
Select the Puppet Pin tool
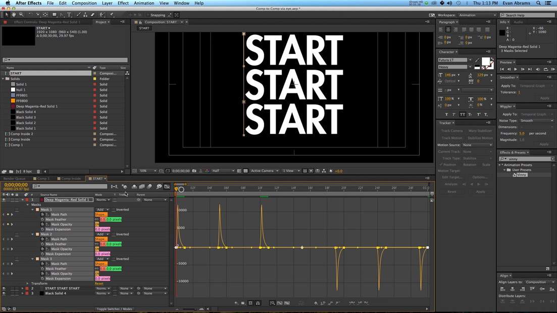click(112, 15)
